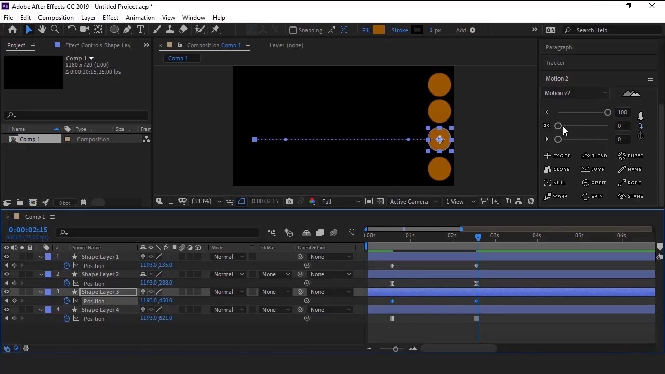This screenshot has height=374, width=665.
Task: Toggle Position stopwatch on Shape Layer 3
Action: (x=66, y=301)
